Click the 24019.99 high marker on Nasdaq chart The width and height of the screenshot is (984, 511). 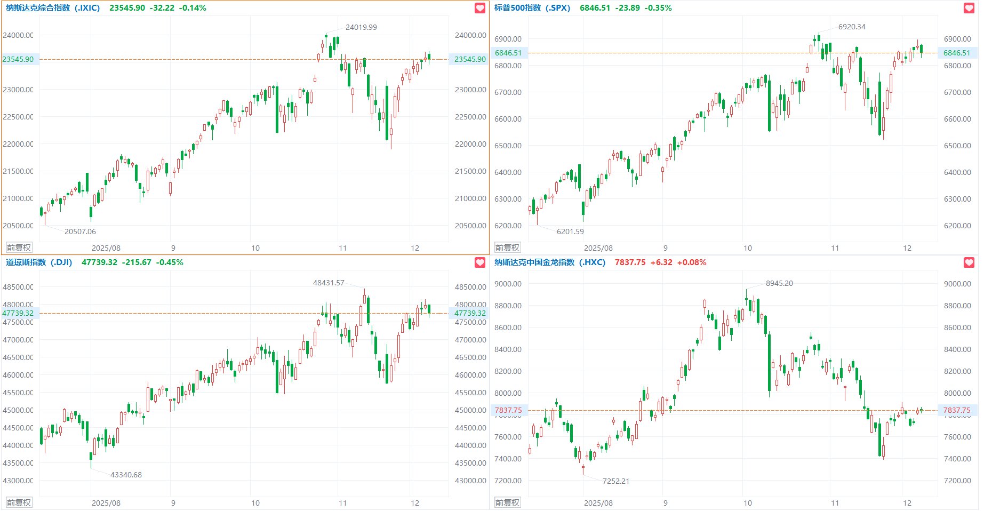coord(361,27)
